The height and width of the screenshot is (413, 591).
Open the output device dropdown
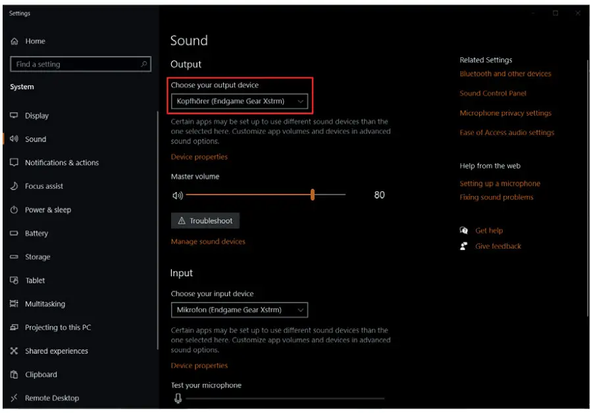239,101
